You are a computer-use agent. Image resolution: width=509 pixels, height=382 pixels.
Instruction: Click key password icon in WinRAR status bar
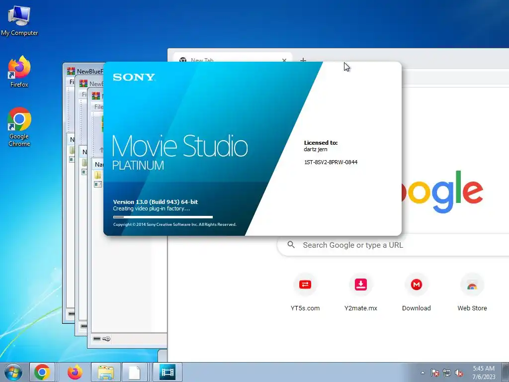[x=106, y=339]
